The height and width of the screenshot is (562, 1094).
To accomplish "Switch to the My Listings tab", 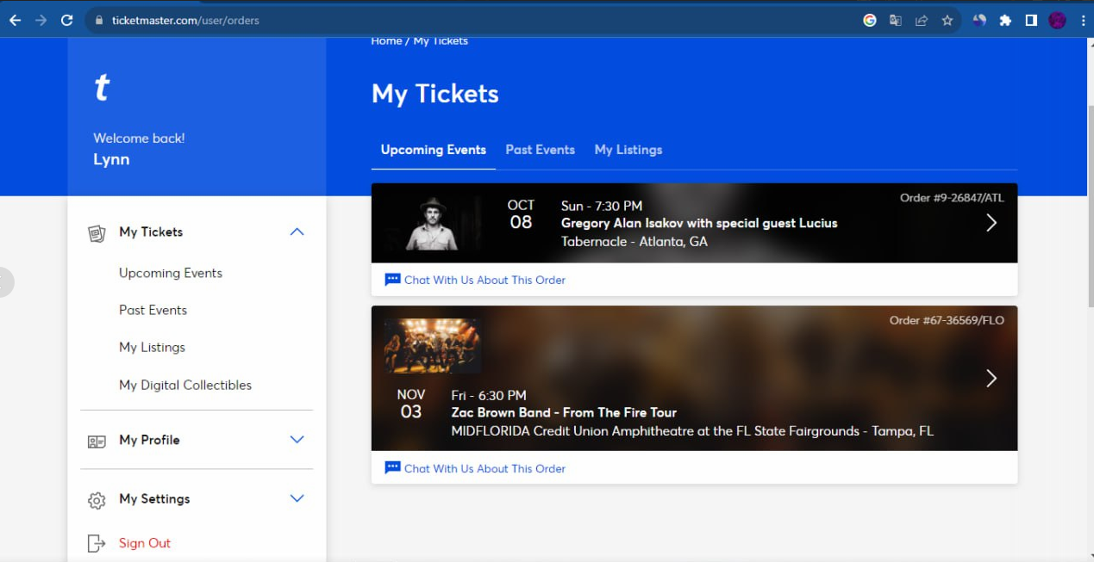I will tap(628, 150).
